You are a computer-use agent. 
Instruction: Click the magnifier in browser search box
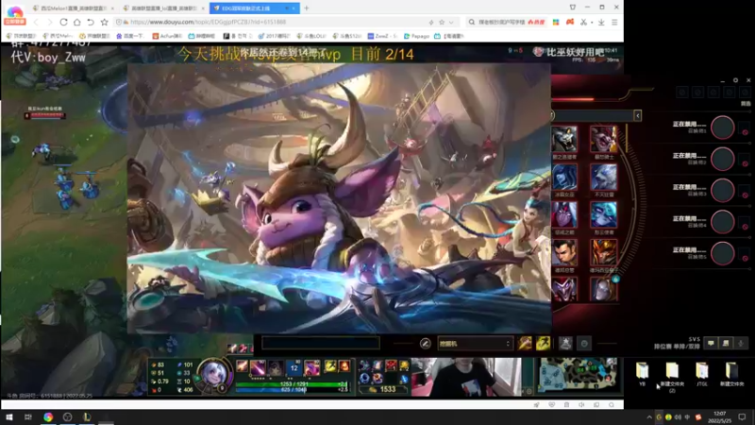click(x=471, y=22)
